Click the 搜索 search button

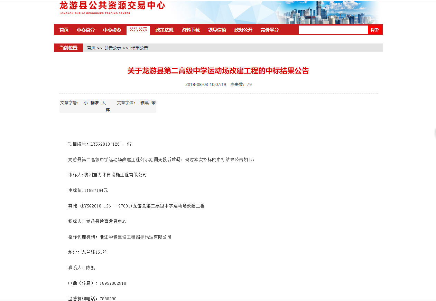click(x=375, y=30)
